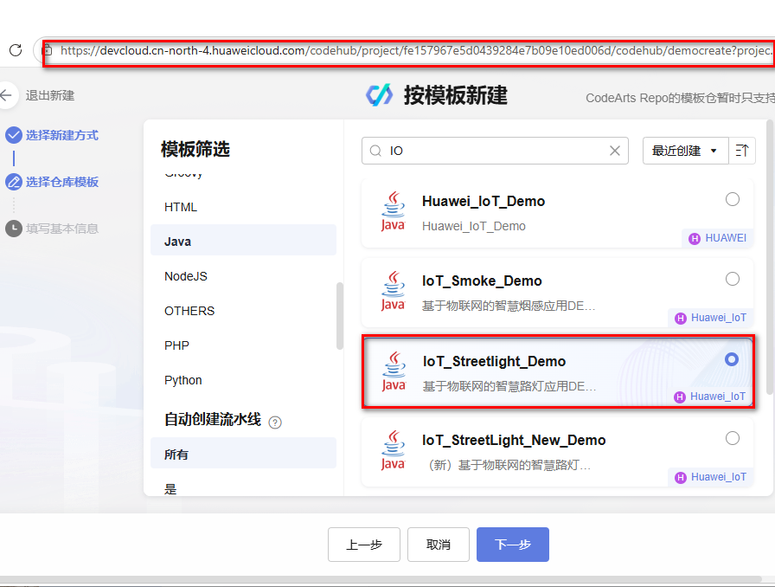Filter templates by HTML
This screenshot has width=775, height=587.
tap(243, 207)
